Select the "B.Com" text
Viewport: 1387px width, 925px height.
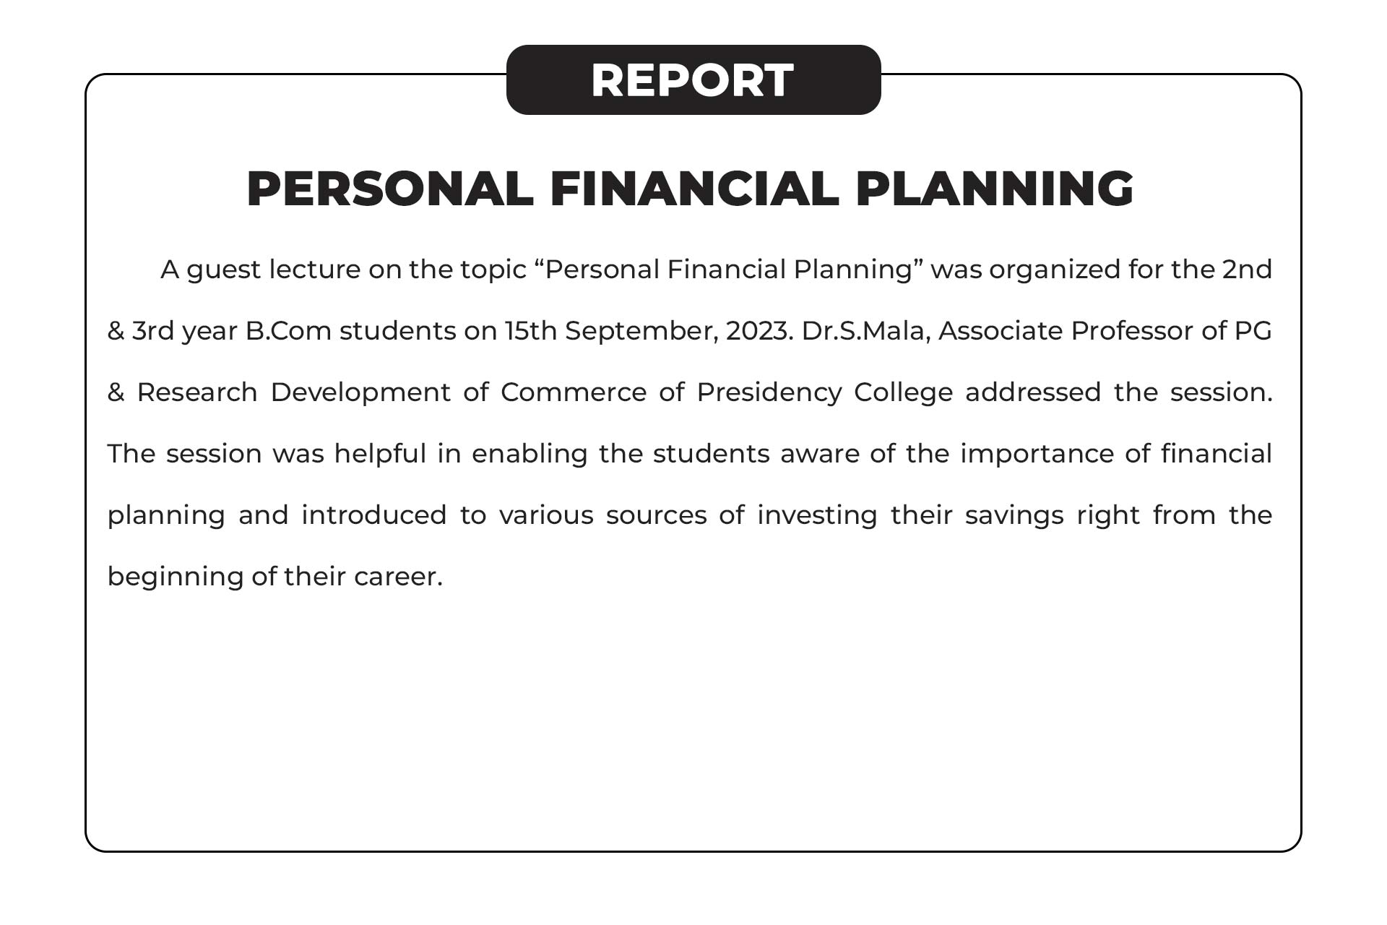tap(288, 331)
